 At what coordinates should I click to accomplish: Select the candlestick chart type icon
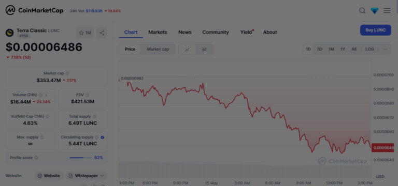pyautogui.click(x=204, y=50)
